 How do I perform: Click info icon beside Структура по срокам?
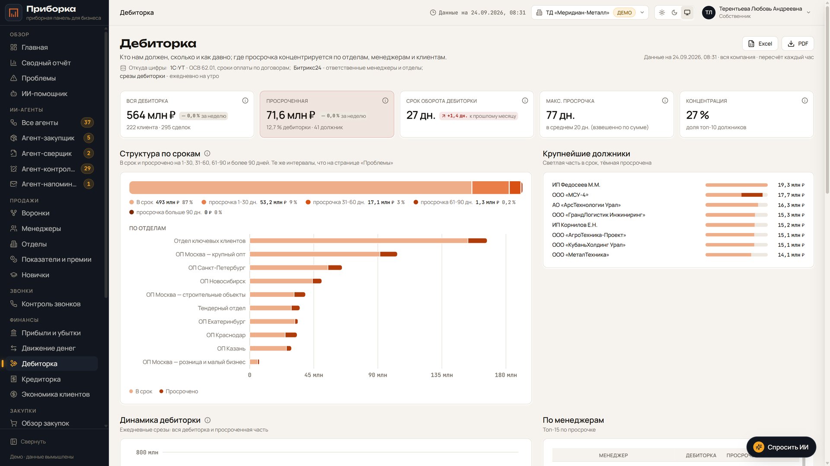[207, 153]
